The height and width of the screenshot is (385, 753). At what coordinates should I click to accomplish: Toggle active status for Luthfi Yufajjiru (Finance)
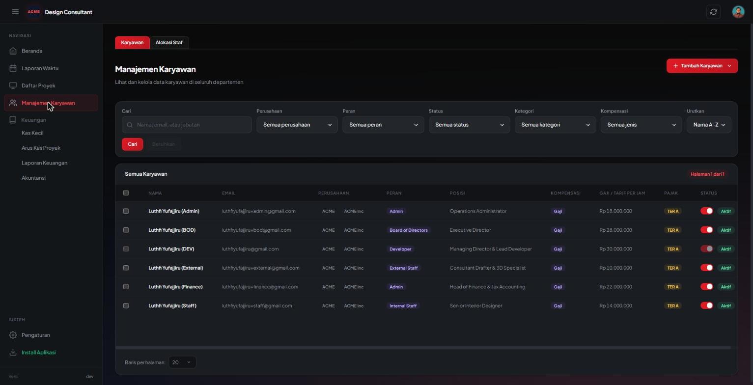[x=707, y=287]
